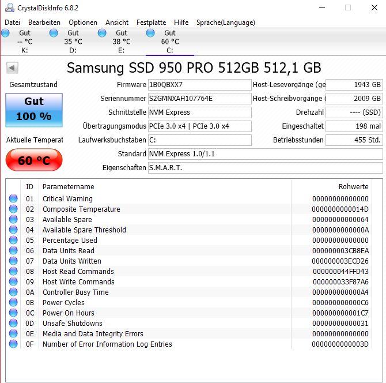The image size is (386, 383).
Task: Click the Schnittstelle field NVM Express
Action: click(x=200, y=112)
